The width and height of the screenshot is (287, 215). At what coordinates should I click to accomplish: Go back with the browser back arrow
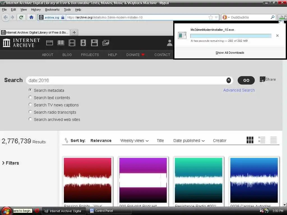[6, 17]
